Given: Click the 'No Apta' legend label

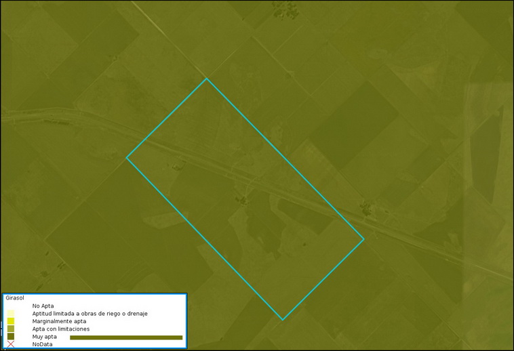Looking at the screenshot, I should (43, 306).
